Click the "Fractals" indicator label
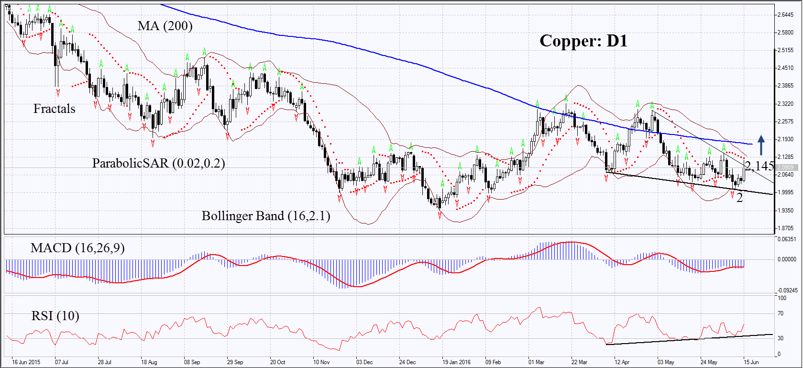This screenshot has height=368, width=803. tap(54, 109)
